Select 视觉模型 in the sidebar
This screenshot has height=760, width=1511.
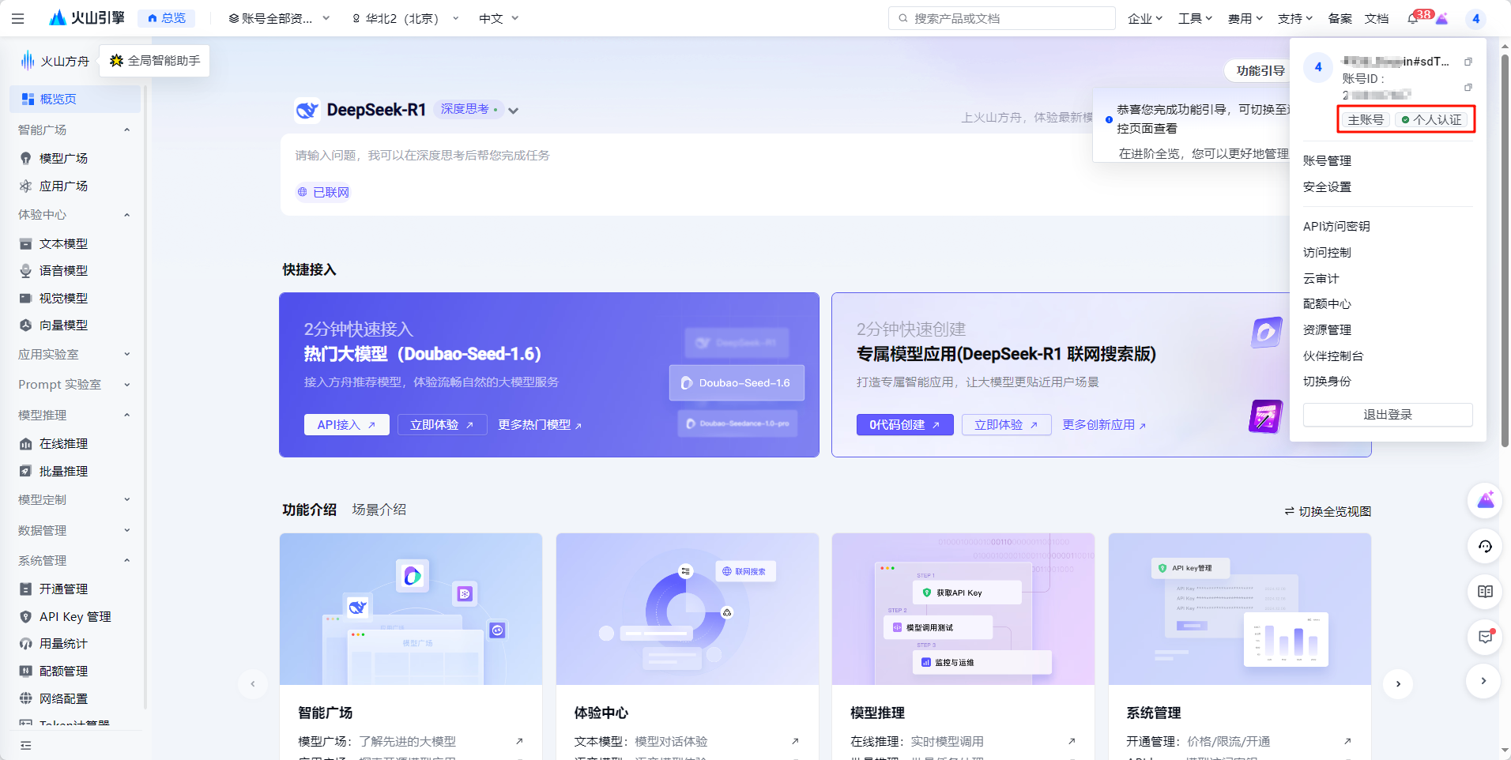point(63,298)
